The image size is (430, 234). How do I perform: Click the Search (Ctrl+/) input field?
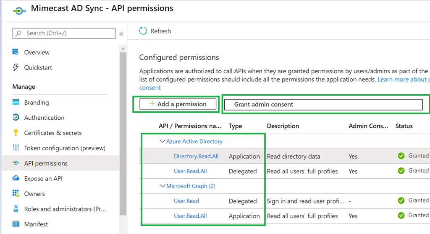(64, 33)
